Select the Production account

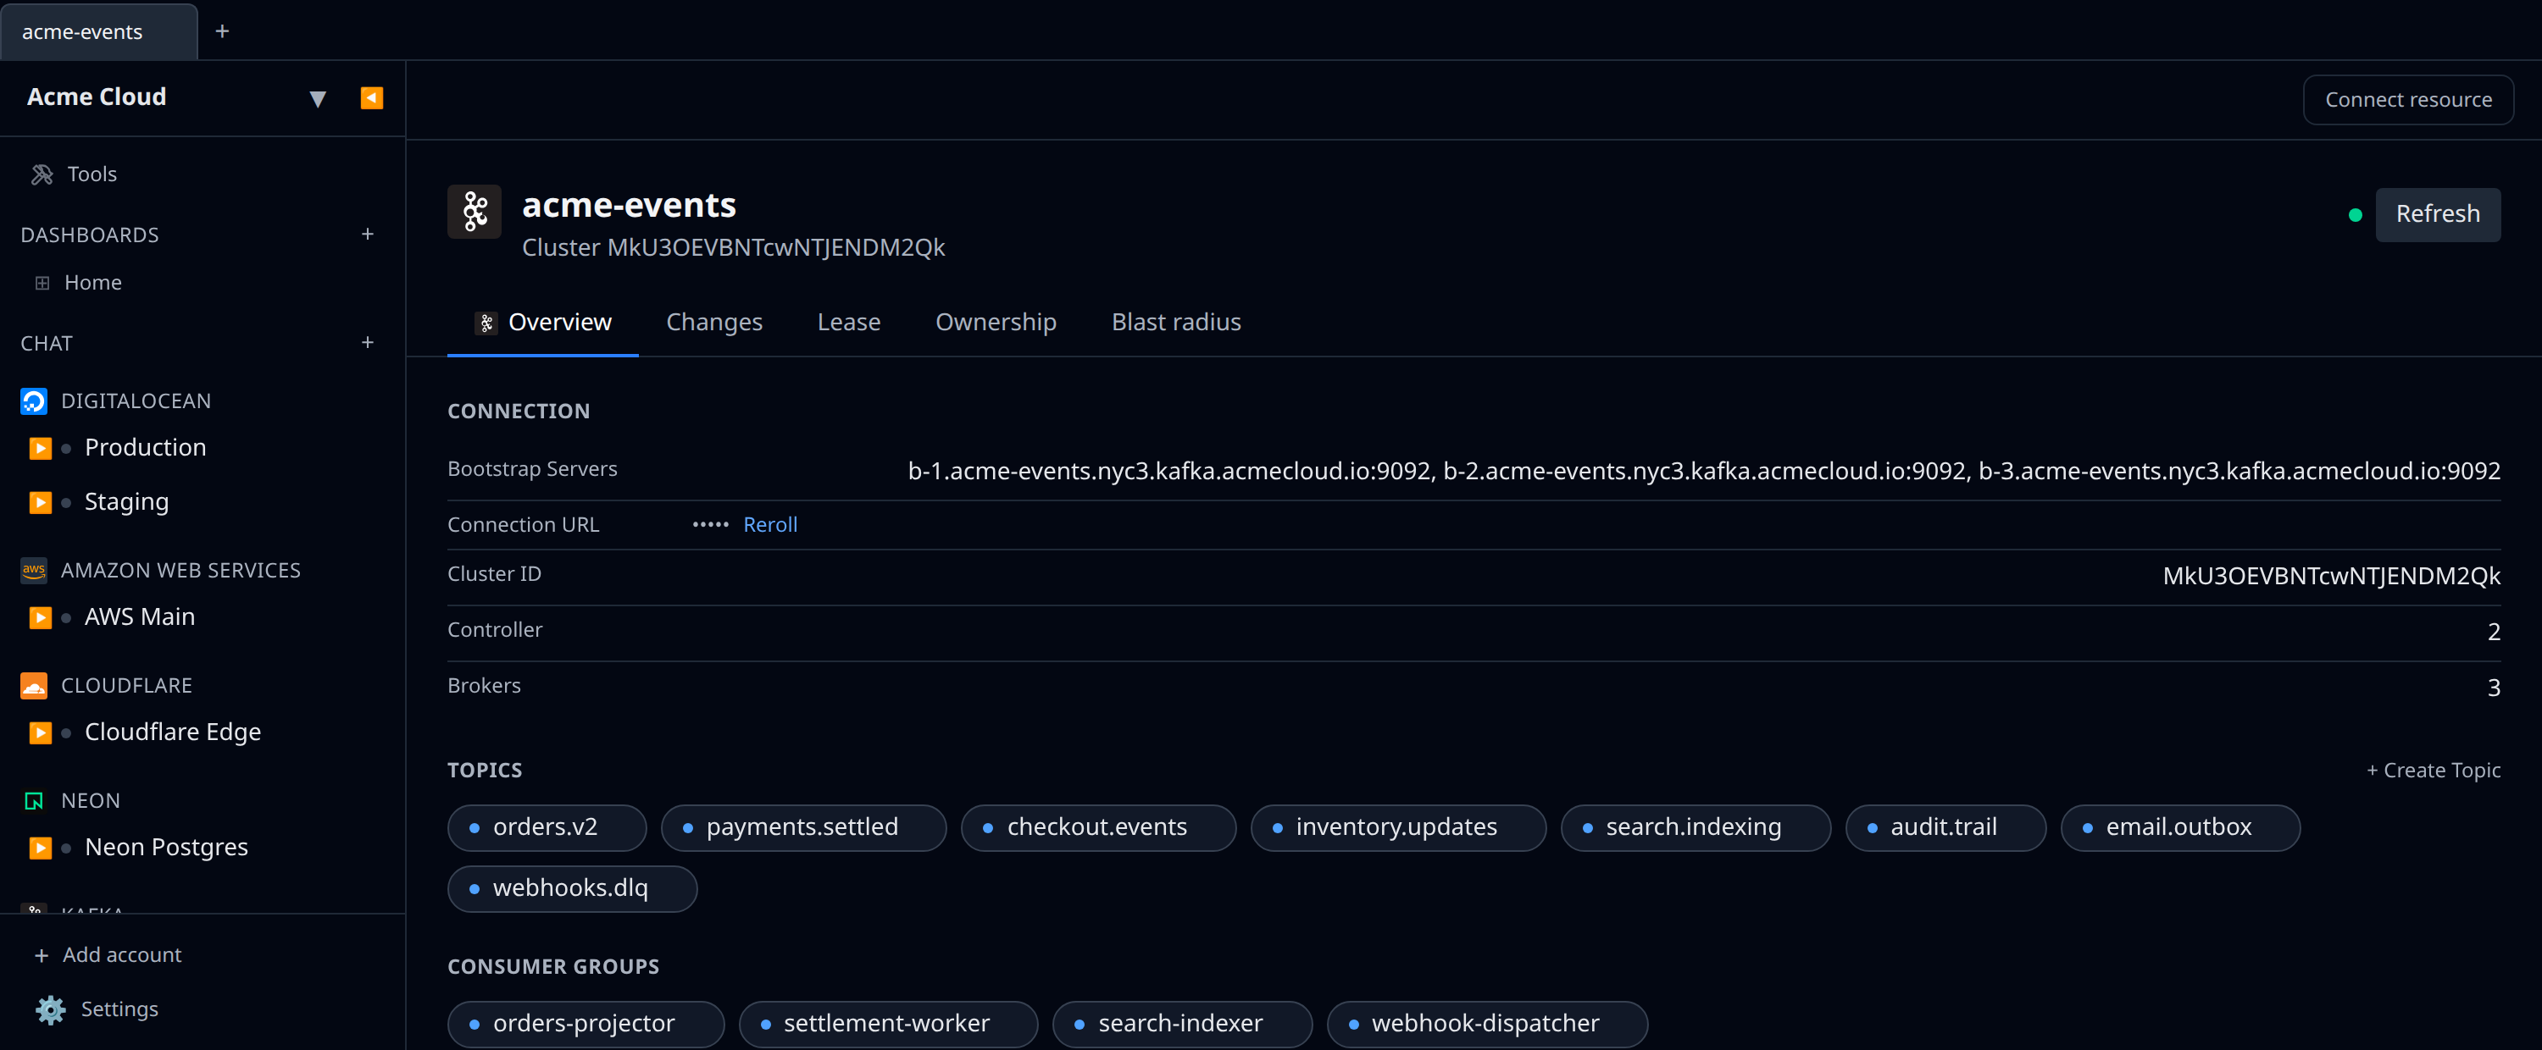(x=145, y=448)
